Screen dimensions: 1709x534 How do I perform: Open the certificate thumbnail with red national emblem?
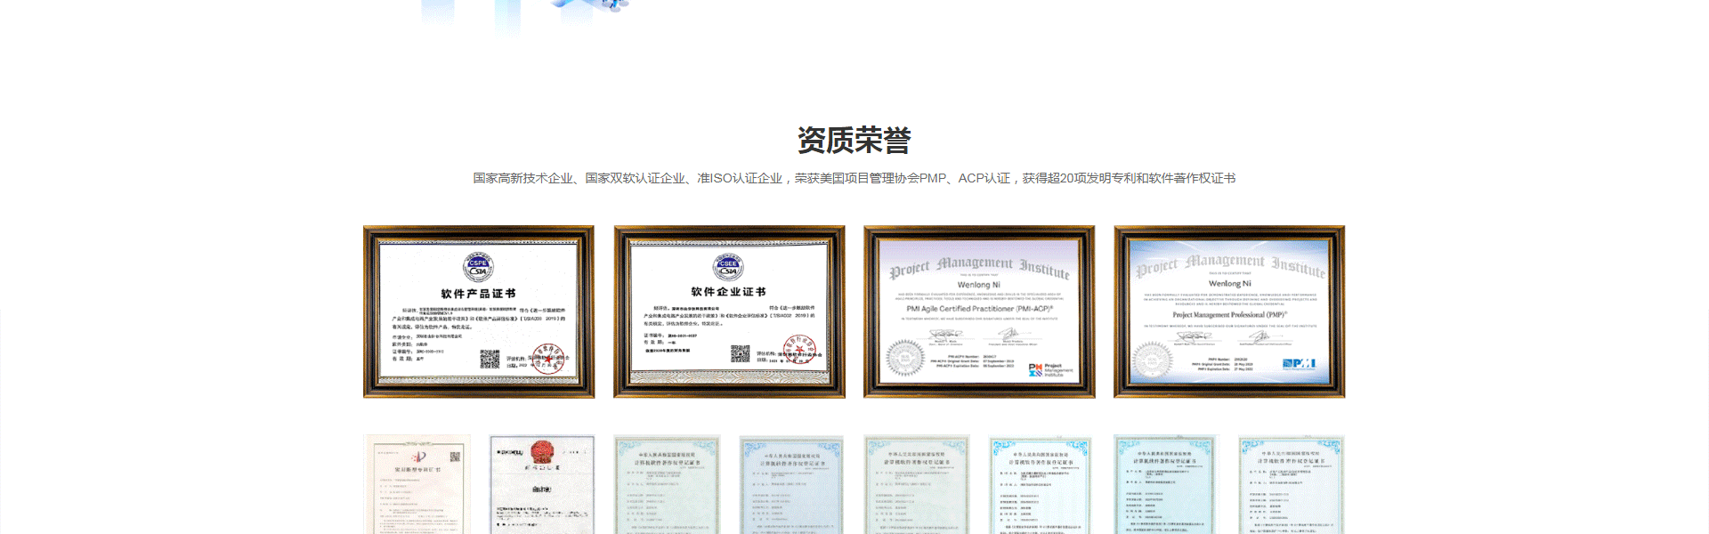pyautogui.click(x=541, y=485)
